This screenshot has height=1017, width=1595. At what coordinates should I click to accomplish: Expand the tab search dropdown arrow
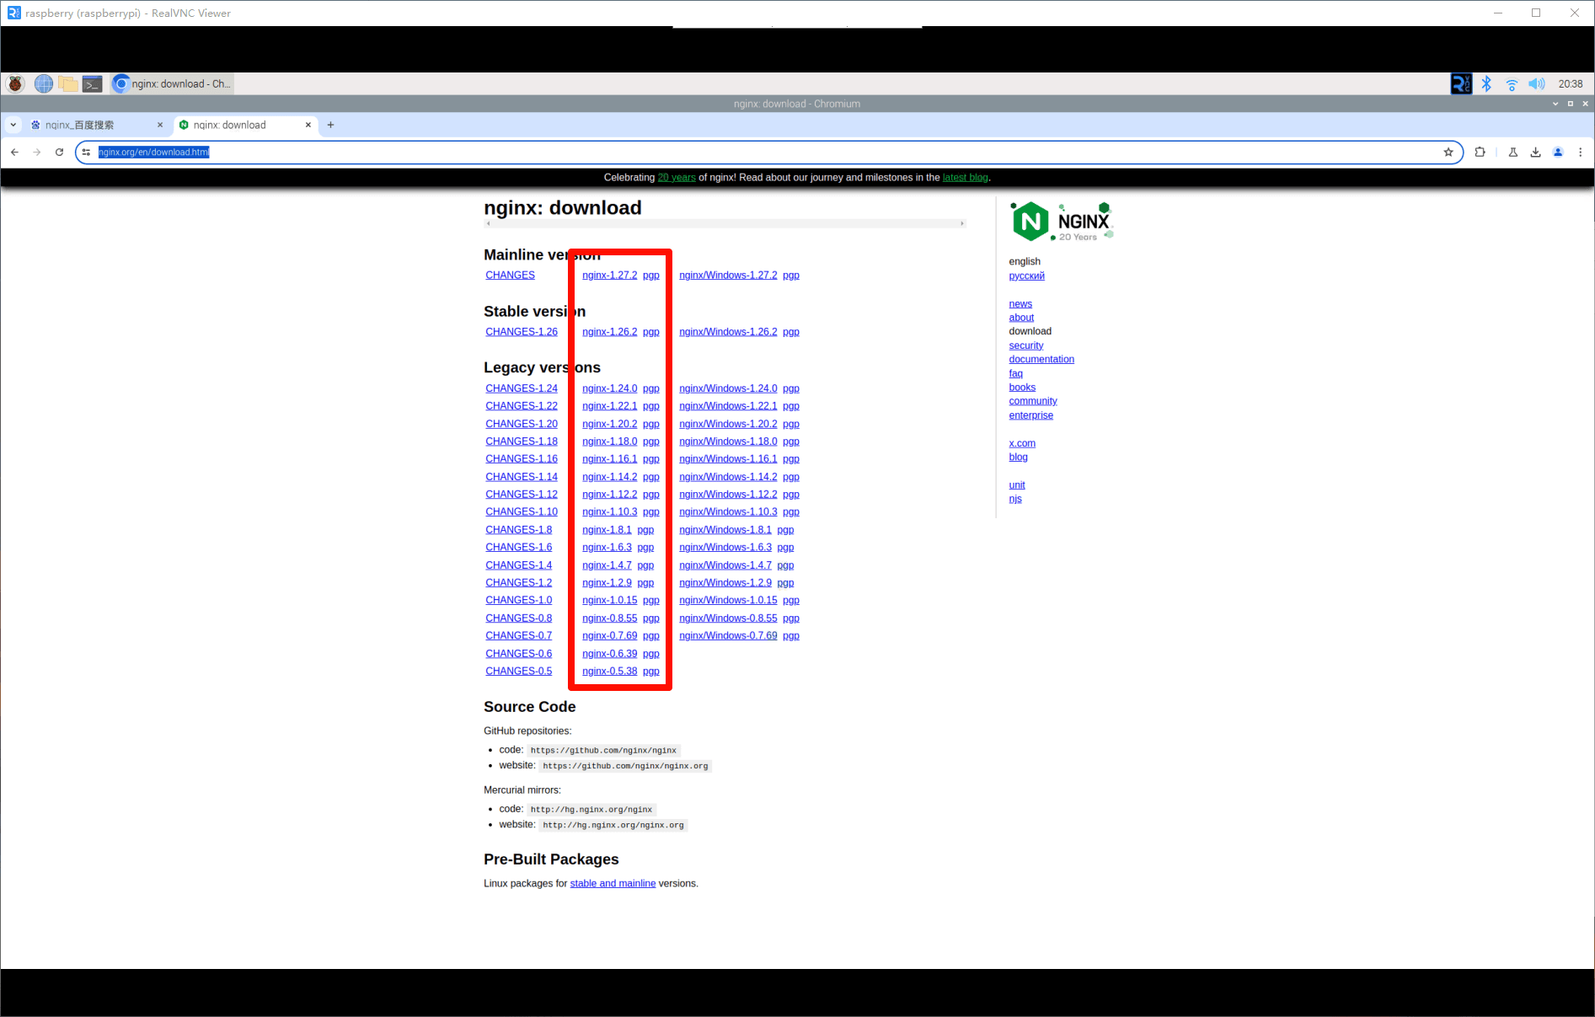[x=13, y=125]
